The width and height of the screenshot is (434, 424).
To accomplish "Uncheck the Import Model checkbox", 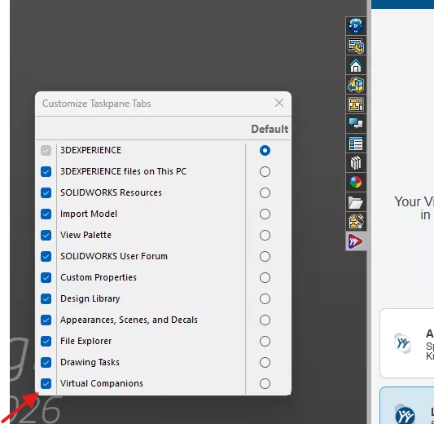I will (46, 214).
